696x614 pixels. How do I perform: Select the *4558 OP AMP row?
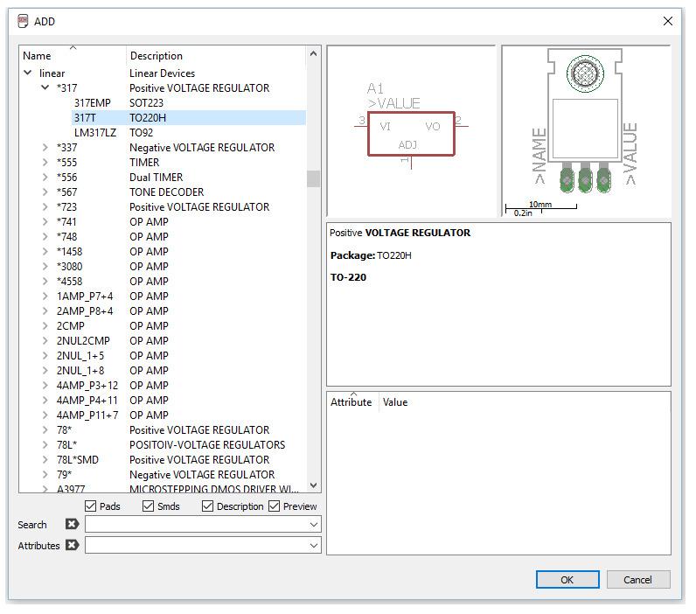click(180, 281)
